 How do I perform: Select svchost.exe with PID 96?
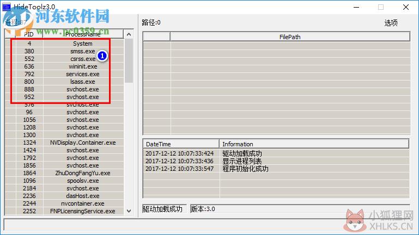point(64,112)
